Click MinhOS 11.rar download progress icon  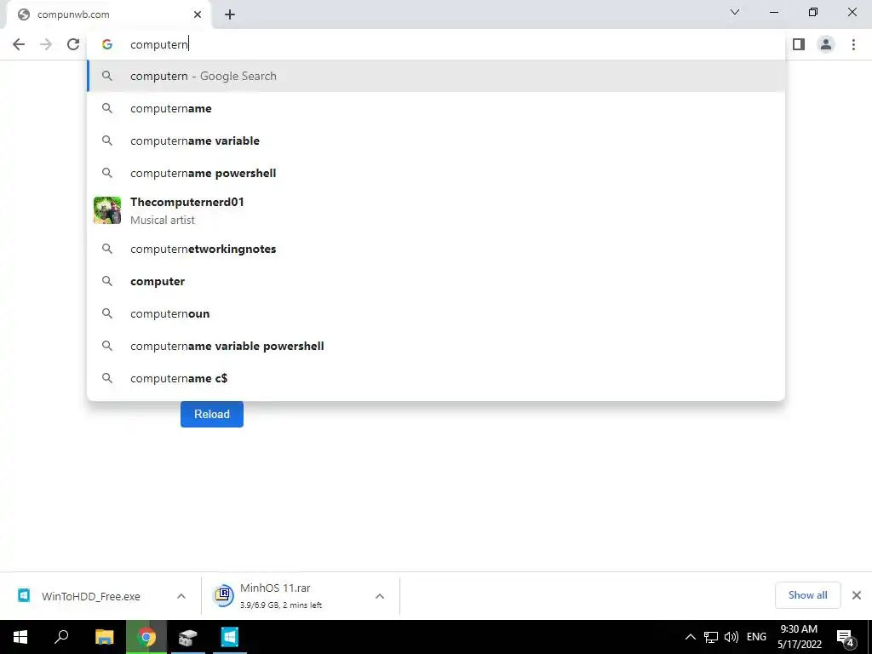click(x=224, y=595)
